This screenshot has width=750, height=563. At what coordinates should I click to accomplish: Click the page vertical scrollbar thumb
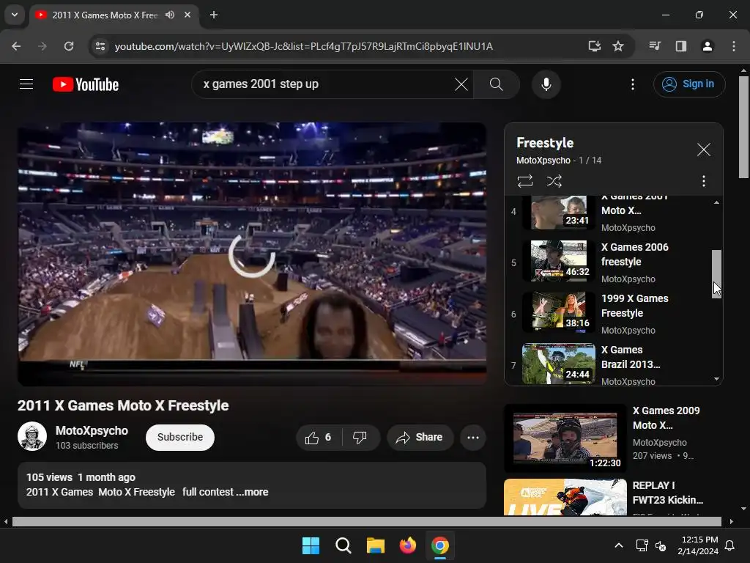click(743, 127)
